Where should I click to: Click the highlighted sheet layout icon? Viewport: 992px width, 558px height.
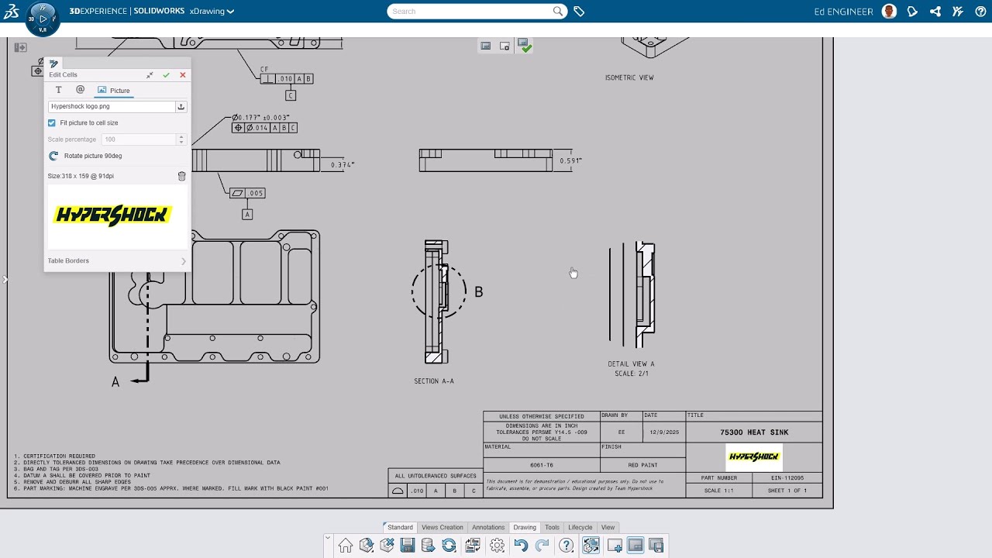[635, 546]
